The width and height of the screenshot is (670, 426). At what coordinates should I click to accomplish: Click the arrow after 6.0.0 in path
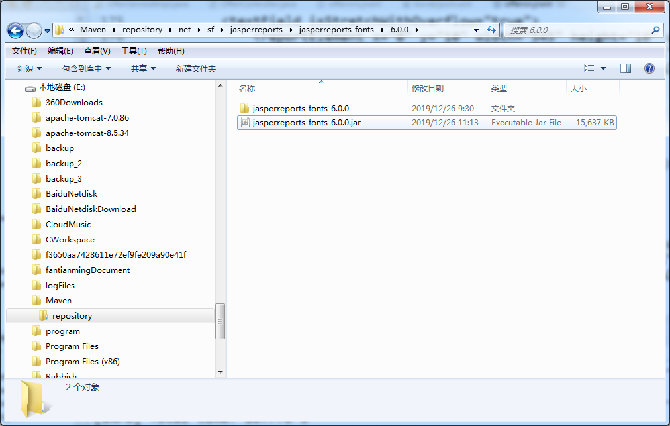[416, 30]
